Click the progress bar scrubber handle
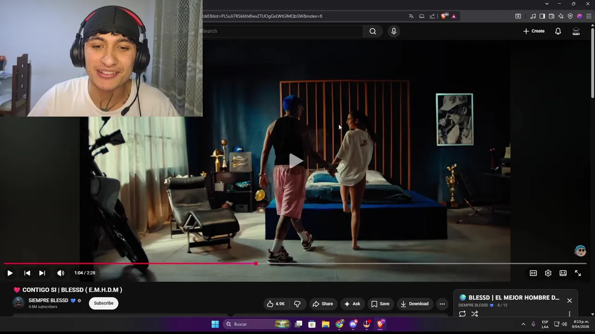Viewport: 595px width, 334px height. (256, 263)
